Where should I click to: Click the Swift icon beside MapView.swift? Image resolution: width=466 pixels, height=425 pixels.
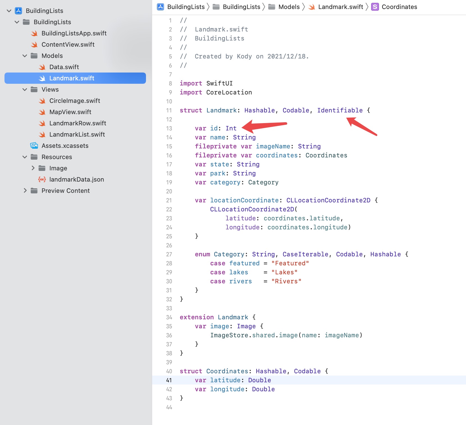click(42, 112)
